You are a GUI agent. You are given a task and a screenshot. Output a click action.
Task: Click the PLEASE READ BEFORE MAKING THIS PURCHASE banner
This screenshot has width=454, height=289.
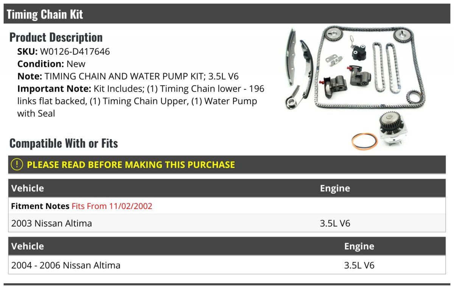point(227,164)
